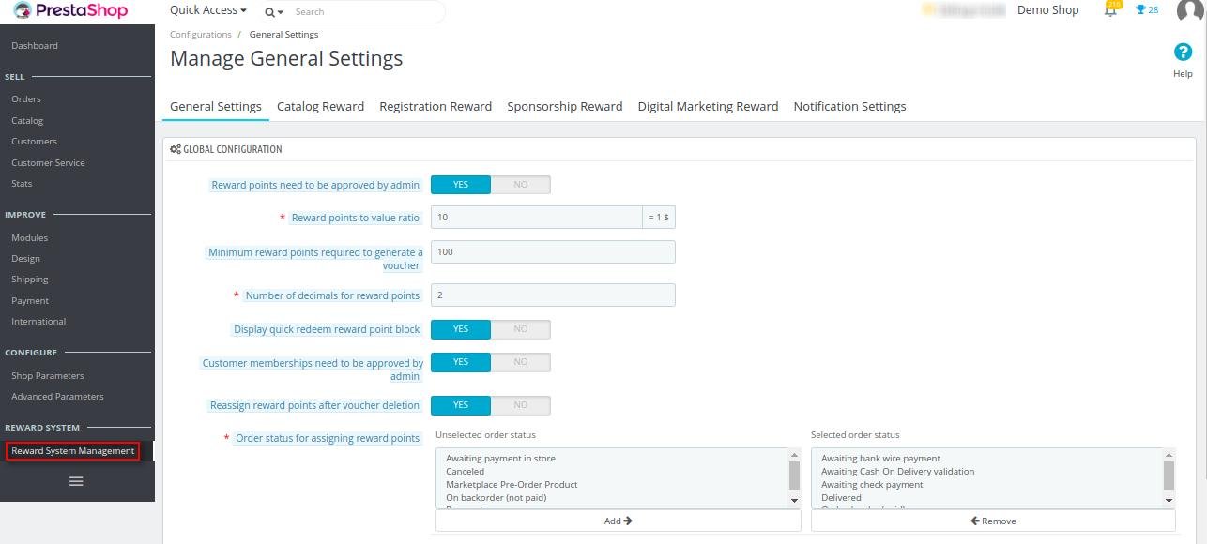Open the Notification Settings tab
Screen dimensions: 1207x544
click(x=849, y=106)
